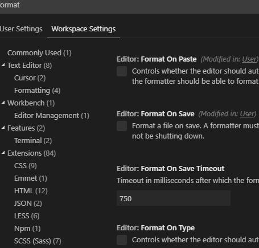
Task: Switch to the User Settings tab
Action: tap(21, 29)
